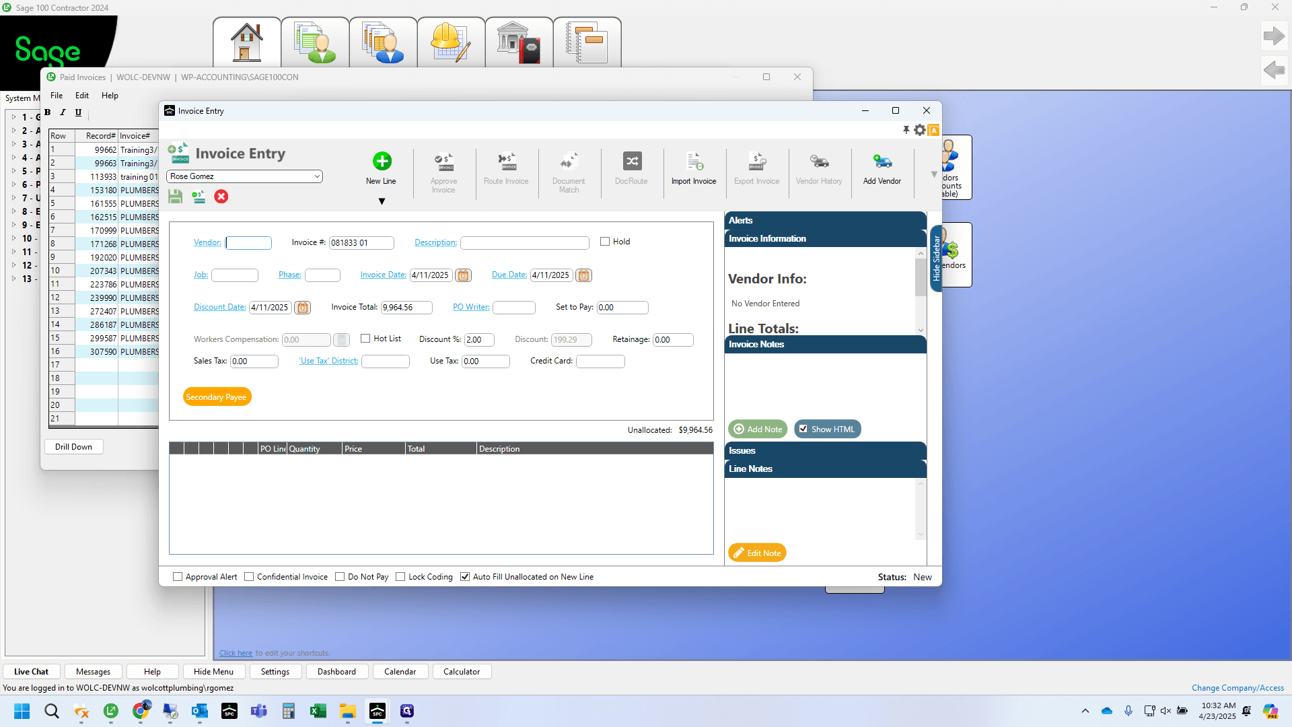Open Vendor History

pos(819,162)
